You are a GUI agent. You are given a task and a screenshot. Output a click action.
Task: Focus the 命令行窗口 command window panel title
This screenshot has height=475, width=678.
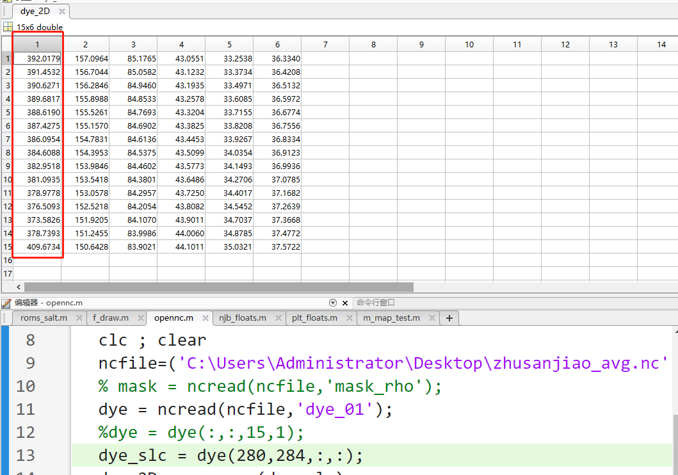(376, 303)
